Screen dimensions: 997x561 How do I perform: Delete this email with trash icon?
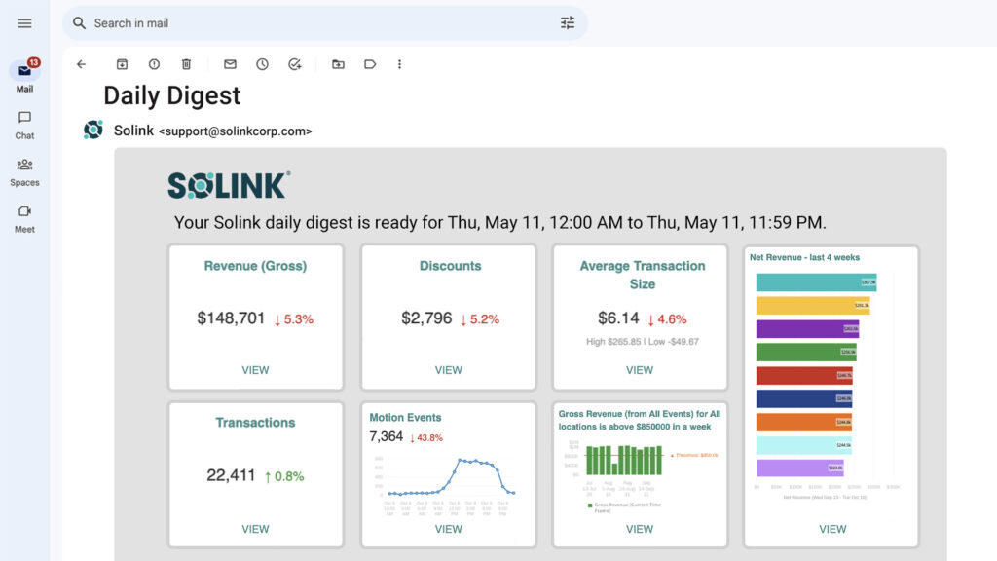(186, 64)
